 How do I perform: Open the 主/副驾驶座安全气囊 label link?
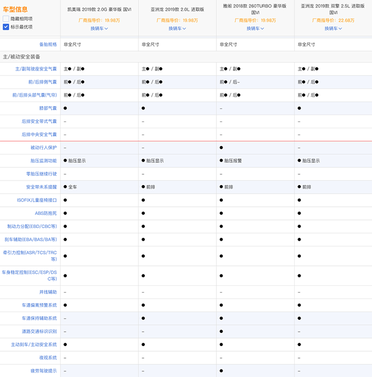click(36, 69)
